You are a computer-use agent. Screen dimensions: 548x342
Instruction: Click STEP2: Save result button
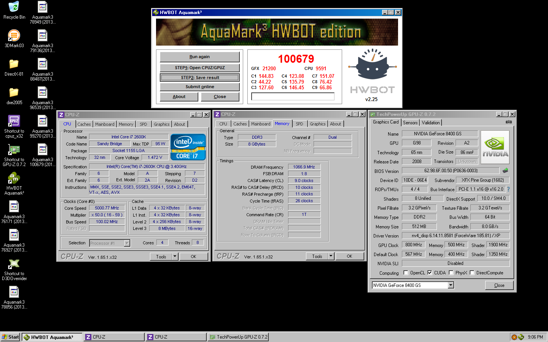[x=200, y=78]
